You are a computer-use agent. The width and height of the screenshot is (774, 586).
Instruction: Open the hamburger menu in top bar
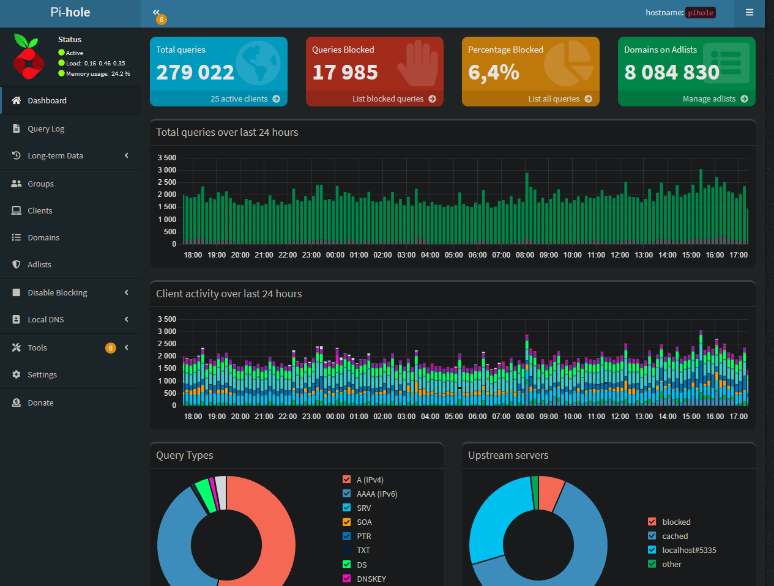click(750, 12)
